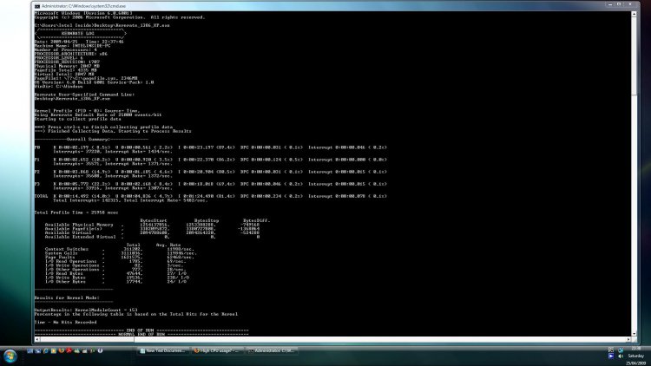Click 'Time - No Hits Recorded' text

66,322
